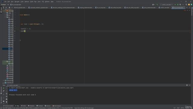Click print icon in Run panel
Image resolution: width=193 pixels, height=109 pixels.
click(x=7, y=99)
